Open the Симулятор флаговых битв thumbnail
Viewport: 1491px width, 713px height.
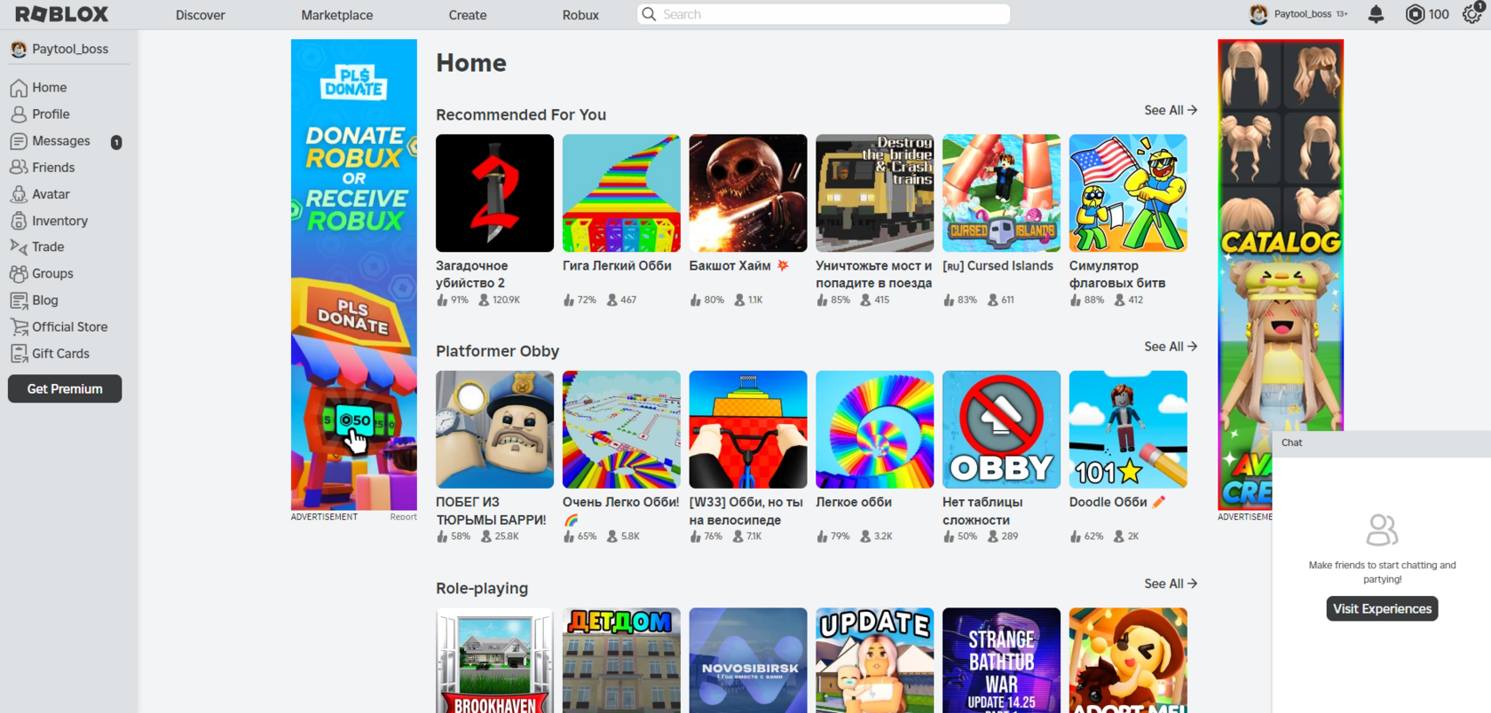1128,193
